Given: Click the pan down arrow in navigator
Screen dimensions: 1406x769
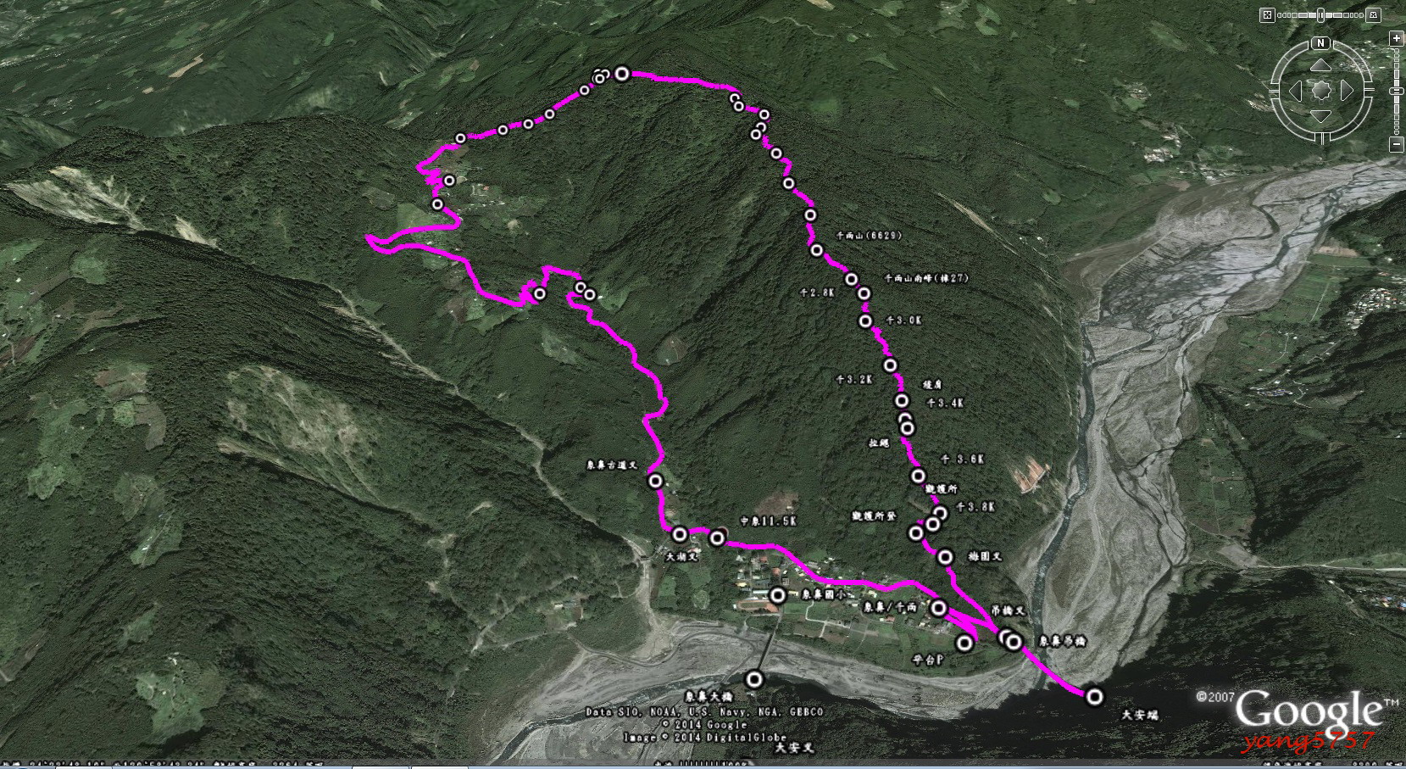Looking at the screenshot, I should coord(1320,116).
